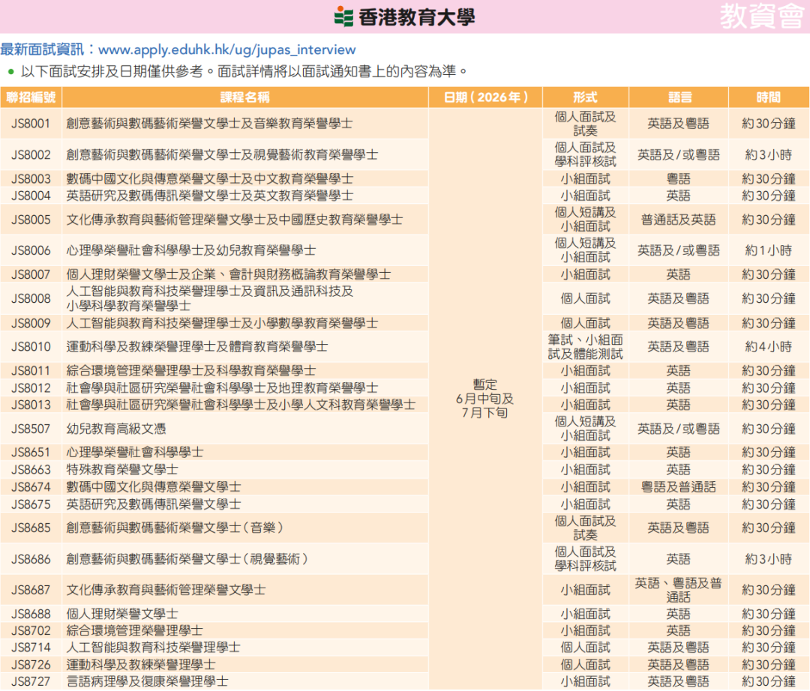The image size is (810, 691).
Task: Click the 時間 column header
Action: pyautogui.click(x=768, y=97)
